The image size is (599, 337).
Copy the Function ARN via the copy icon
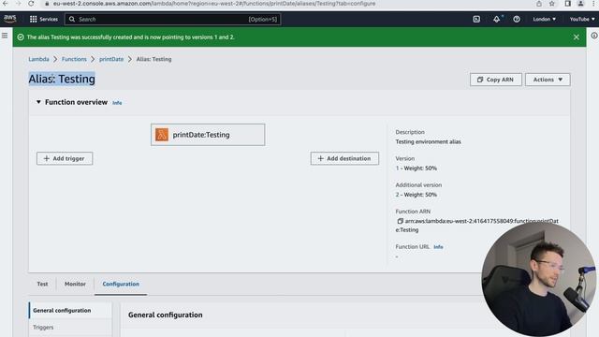(400, 221)
